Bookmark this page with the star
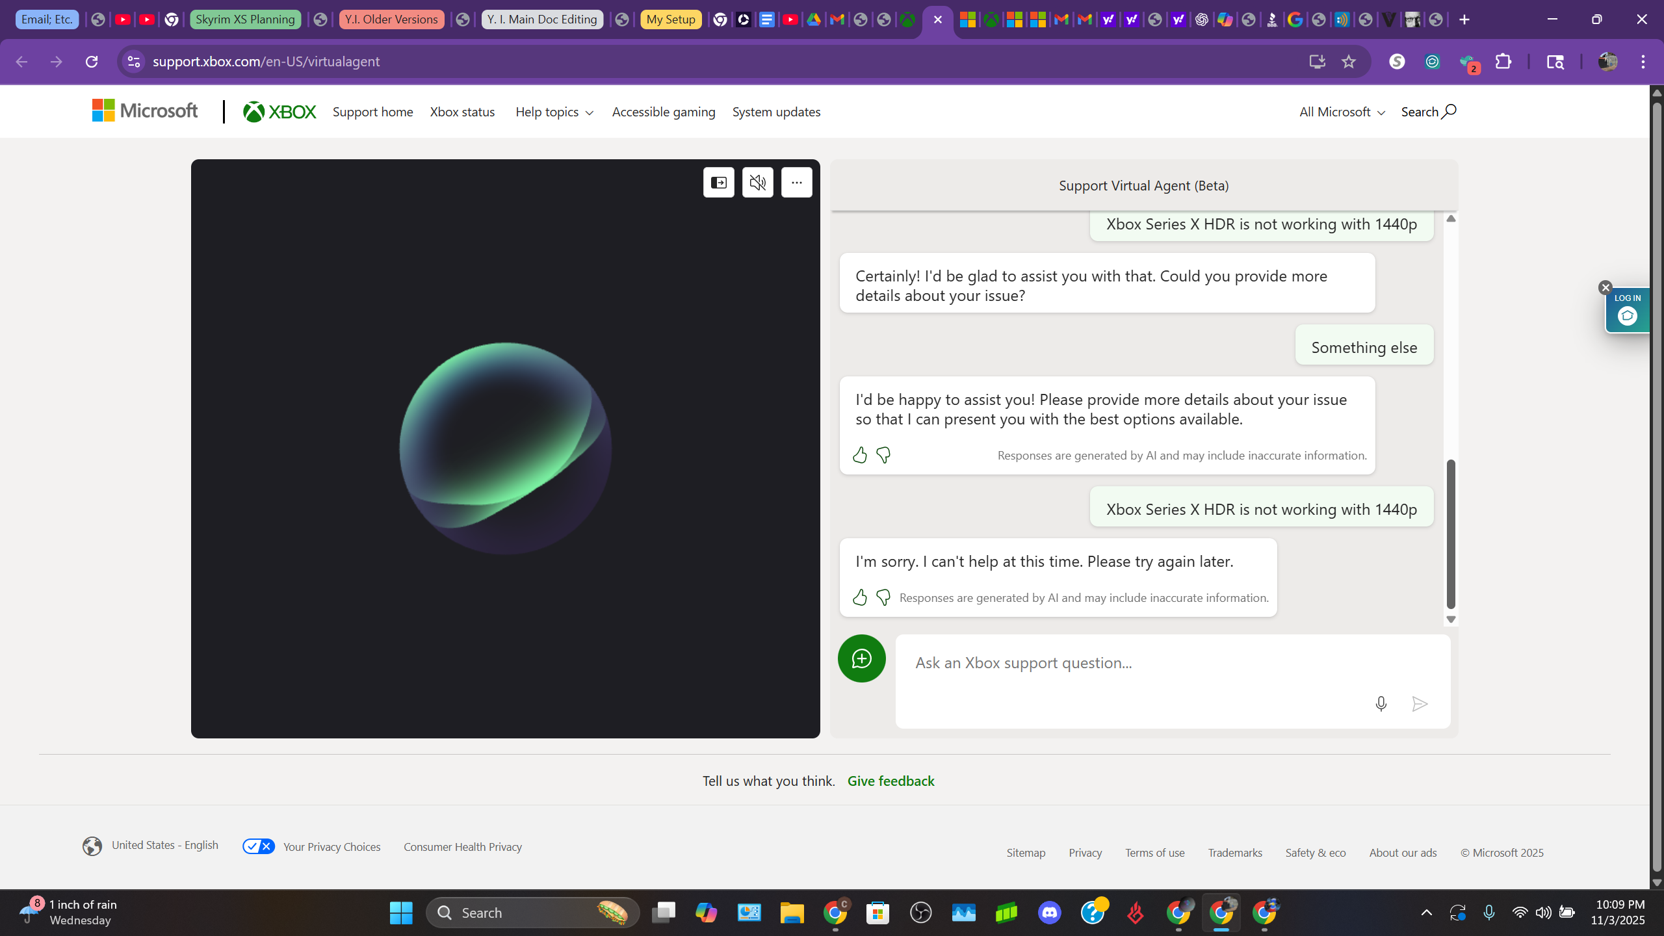This screenshot has width=1664, height=936. (x=1349, y=61)
